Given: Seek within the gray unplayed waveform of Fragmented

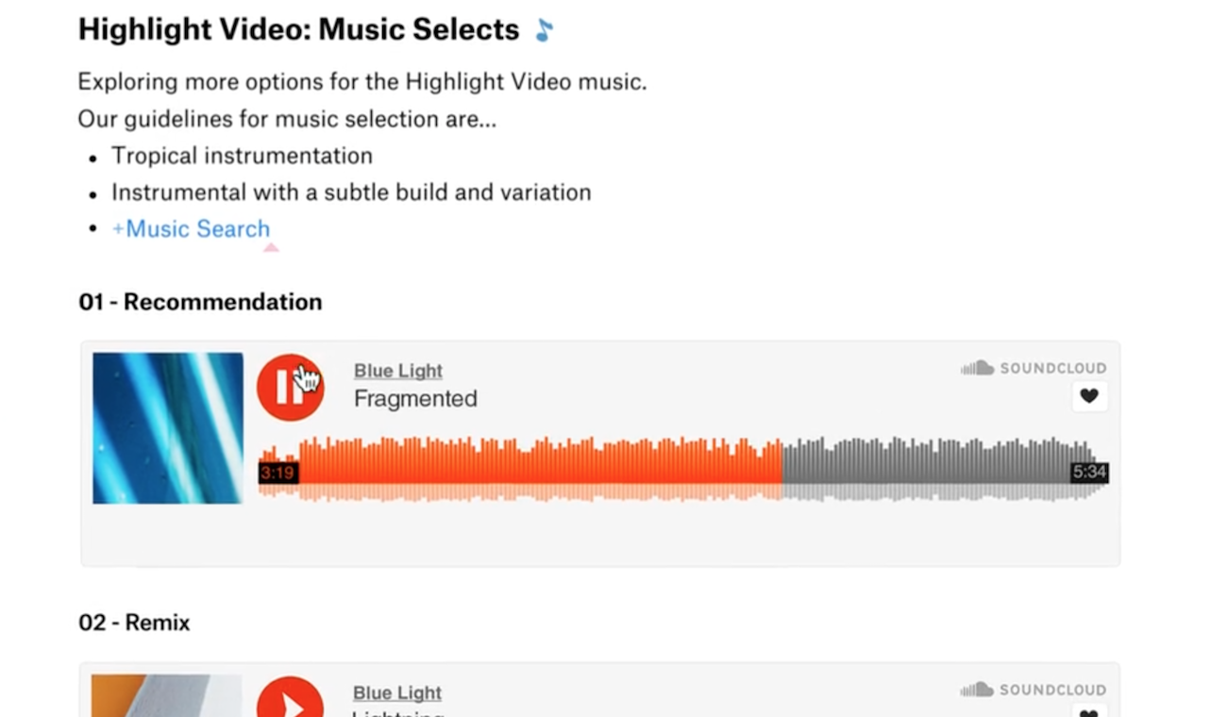Looking at the screenshot, I should 925,462.
